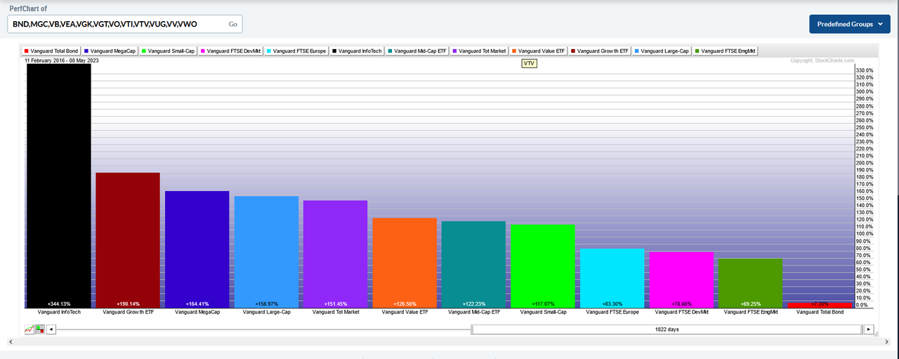This screenshot has width=899, height=359.
Task: Click the VTV tooltip label
Action: click(x=529, y=63)
